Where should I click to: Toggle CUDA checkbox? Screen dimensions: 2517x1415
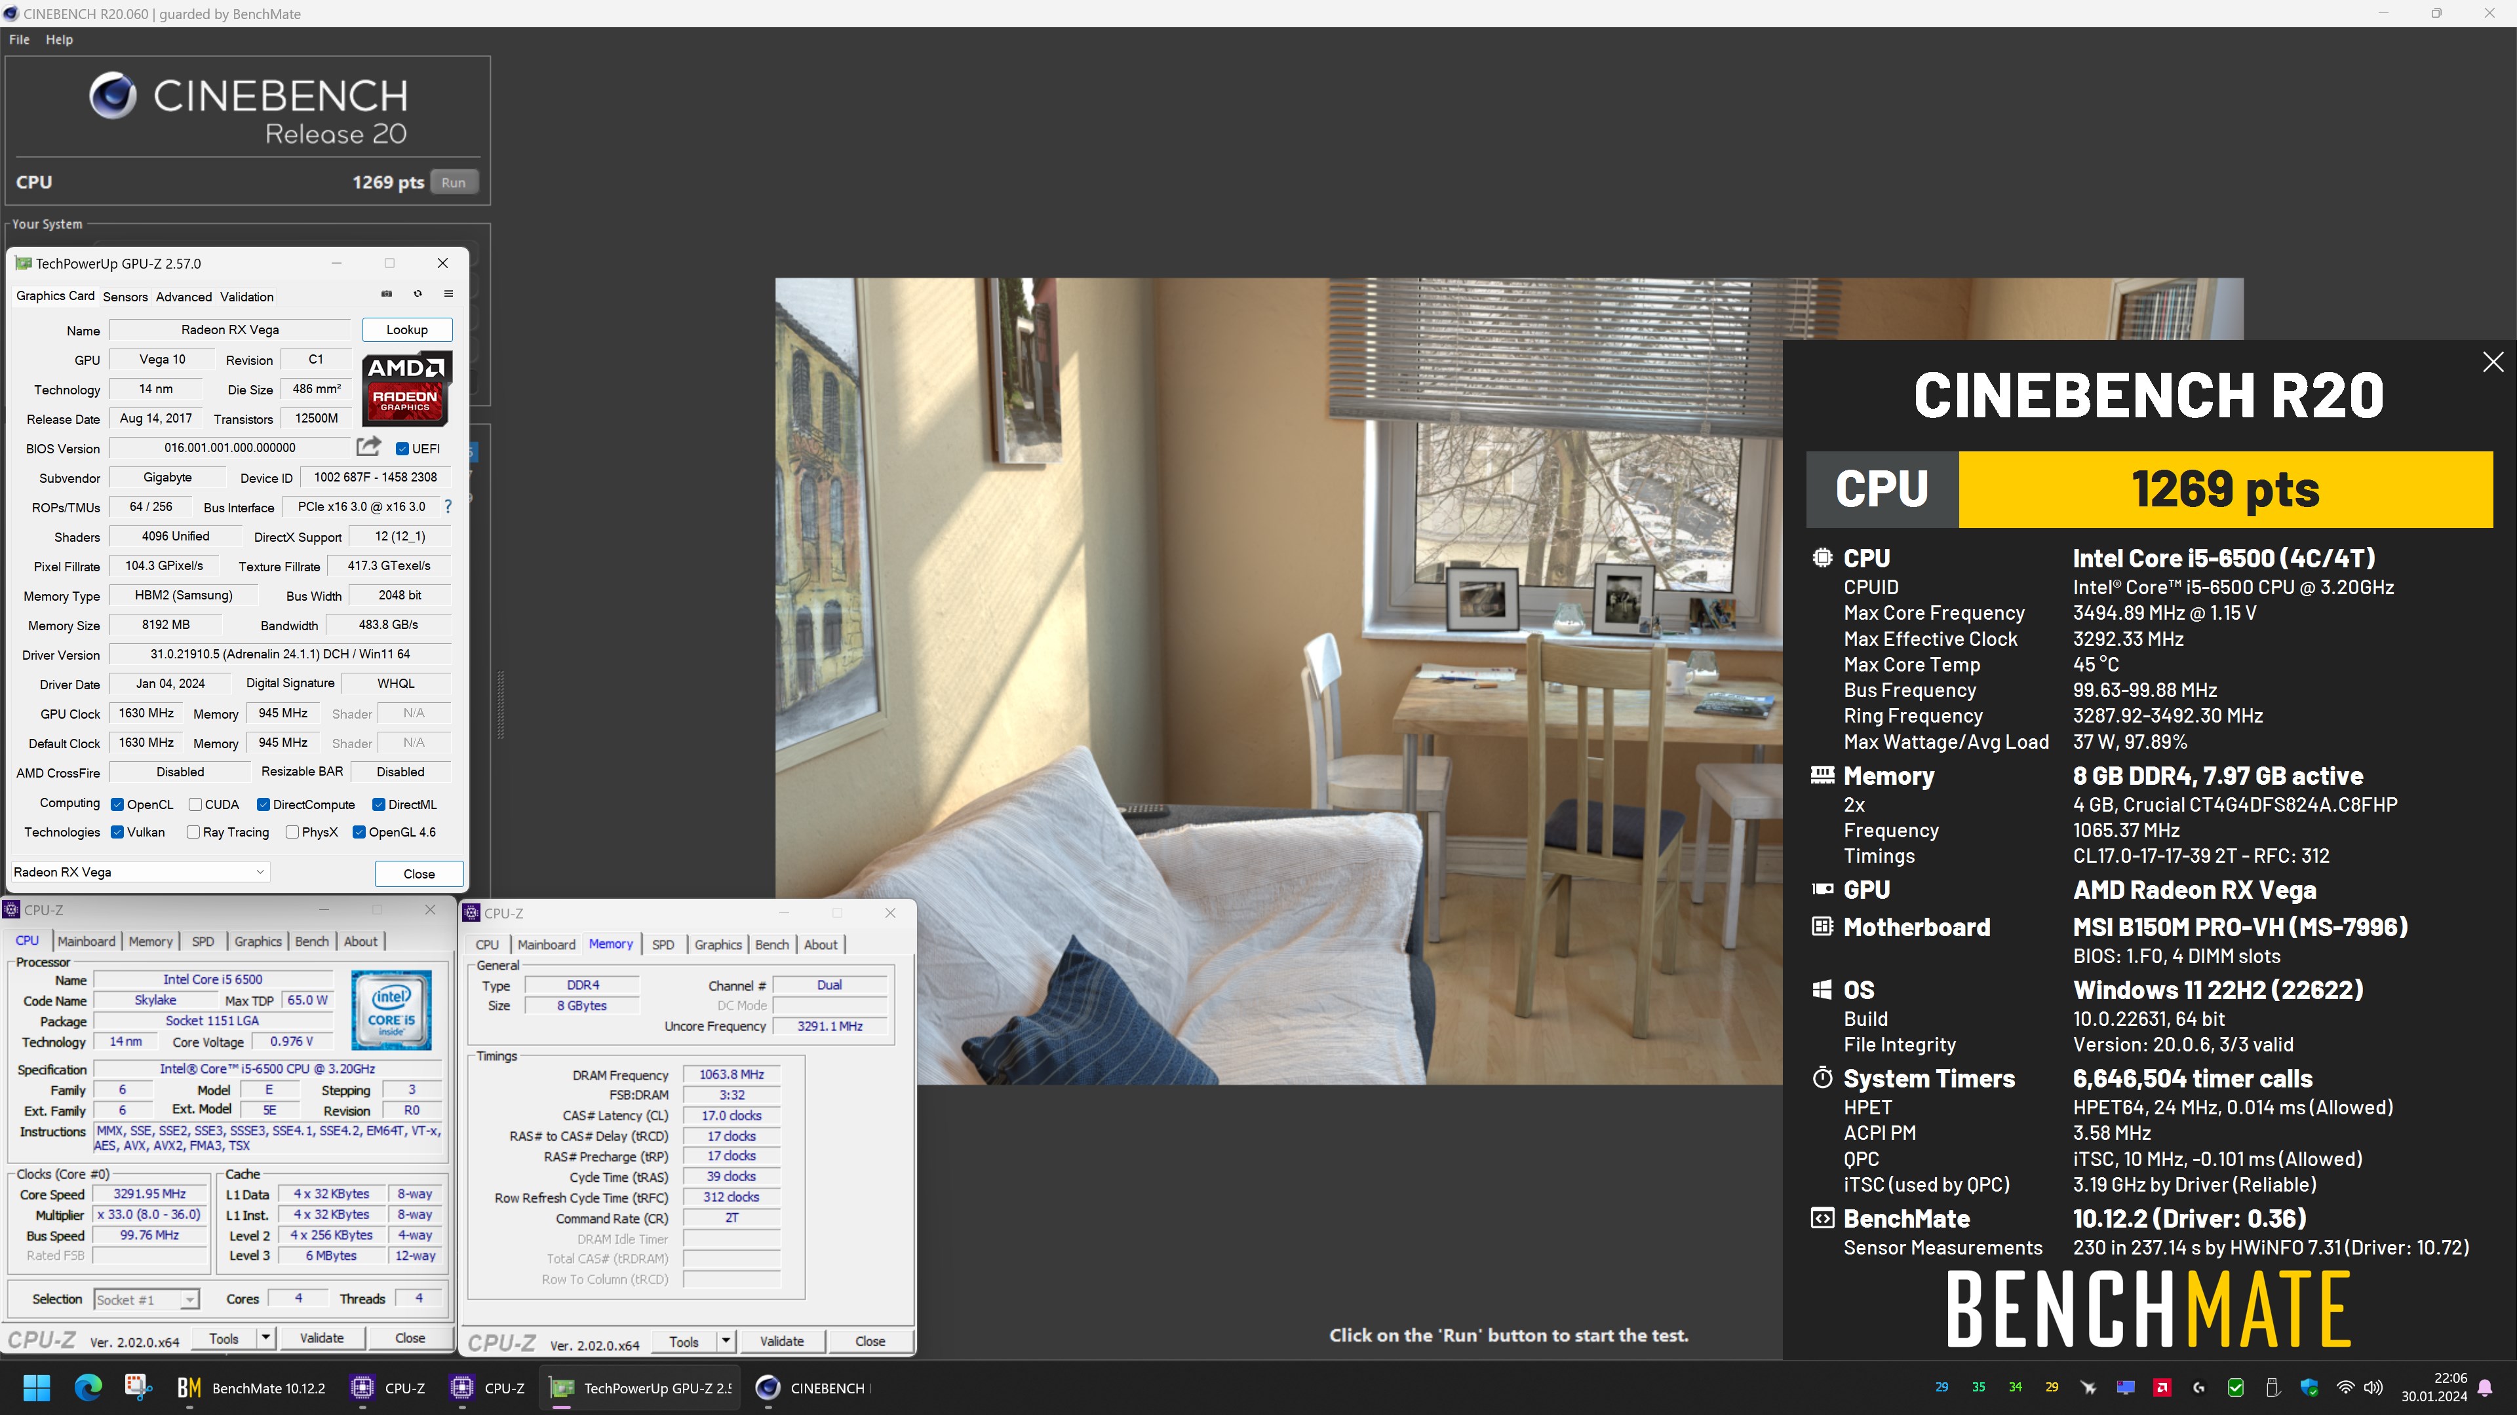click(x=195, y=804)
